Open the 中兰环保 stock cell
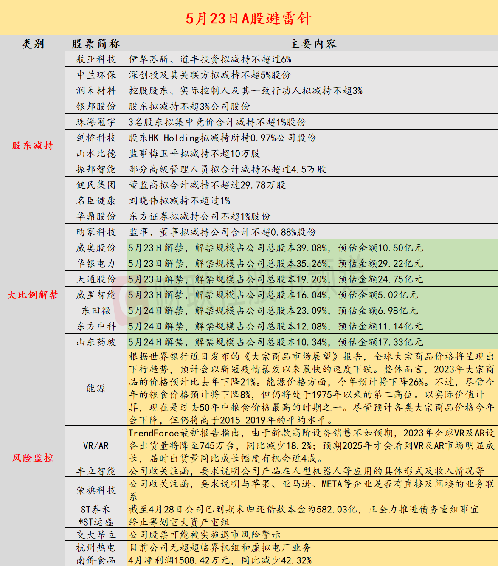 coord(96,75)
